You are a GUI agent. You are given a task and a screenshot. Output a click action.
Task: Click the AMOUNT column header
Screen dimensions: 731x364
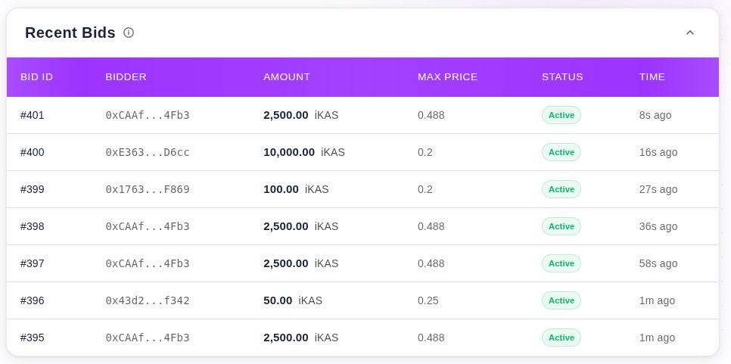pos(287,77)
